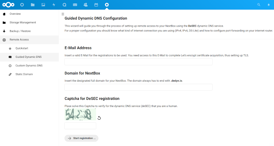Click the Quickstart star icon
Screen dimensions: 274x146
pyautogui.click(x=10, y=48)
